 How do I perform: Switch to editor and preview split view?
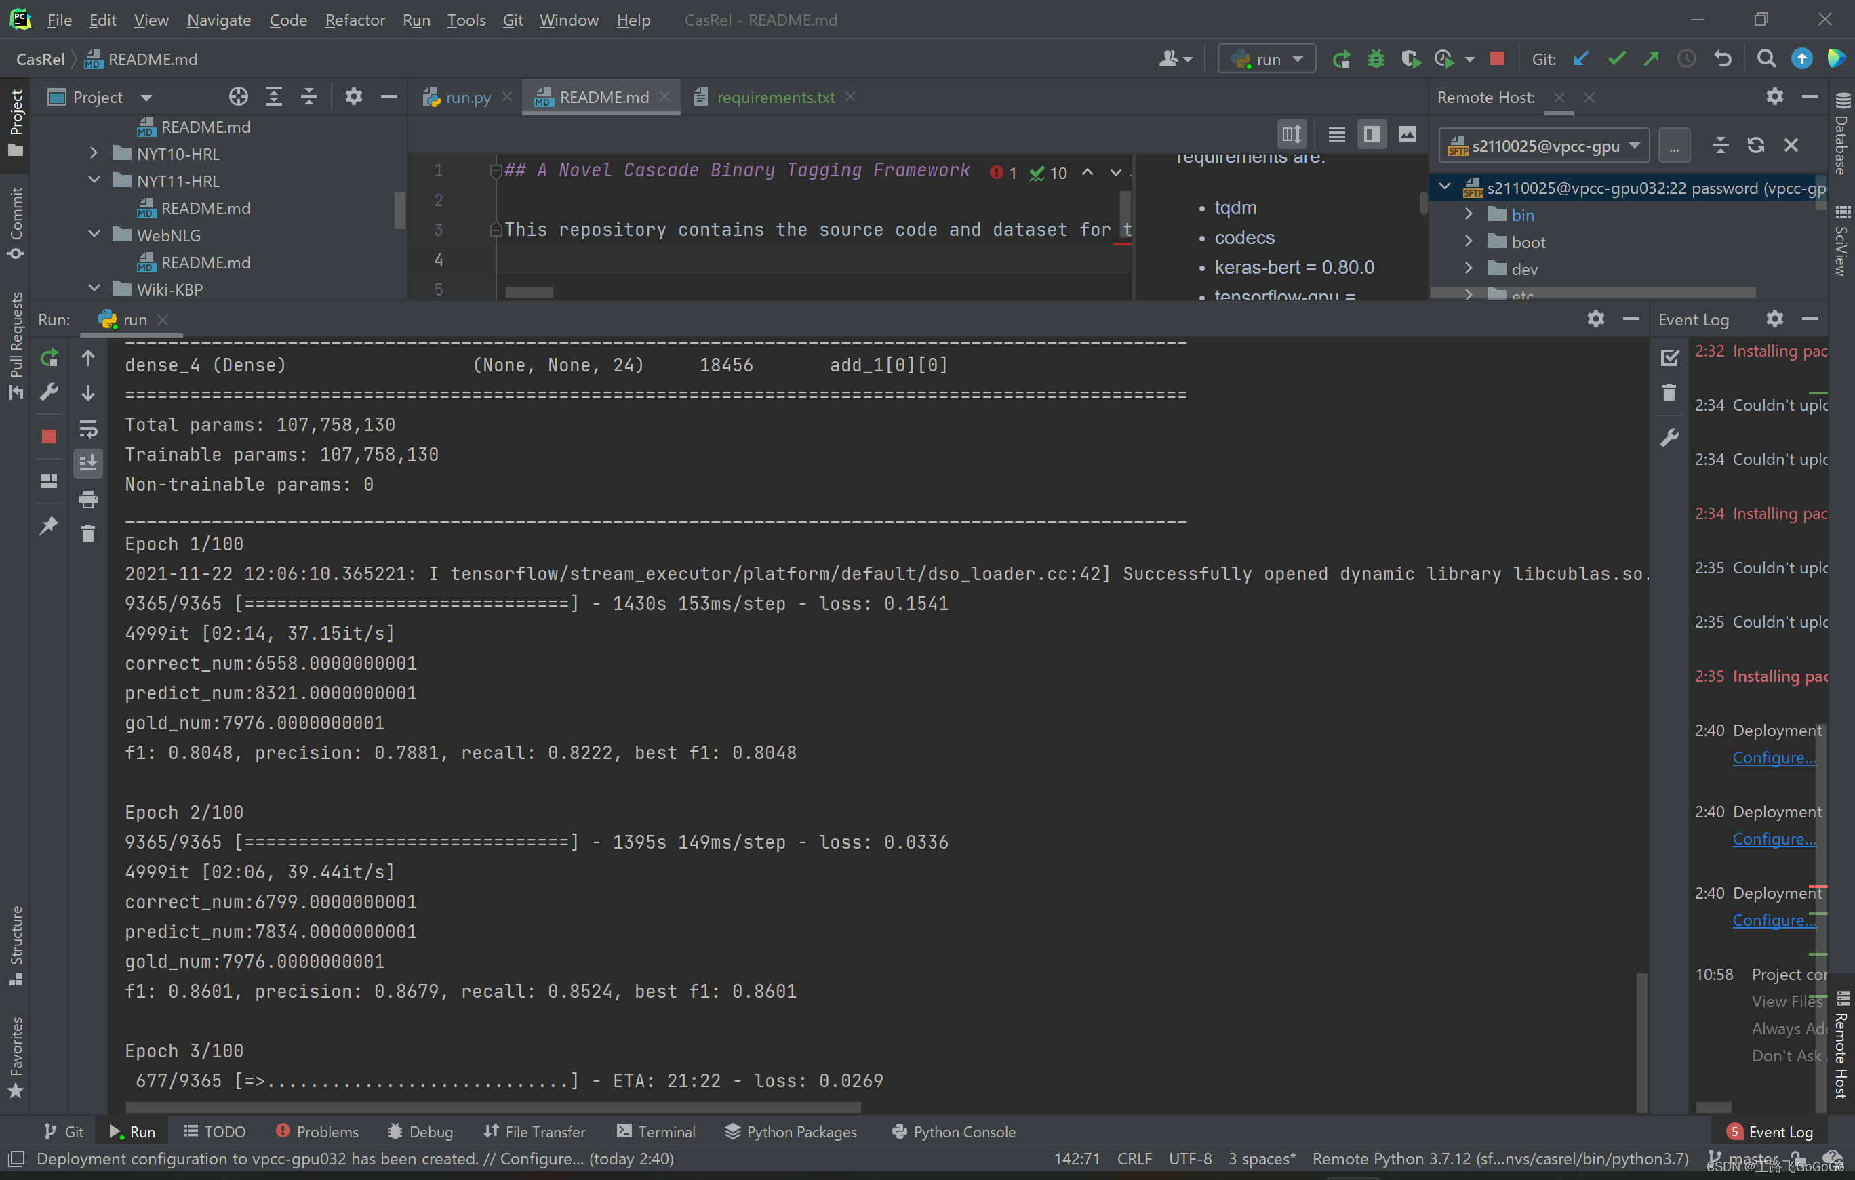1371,135
